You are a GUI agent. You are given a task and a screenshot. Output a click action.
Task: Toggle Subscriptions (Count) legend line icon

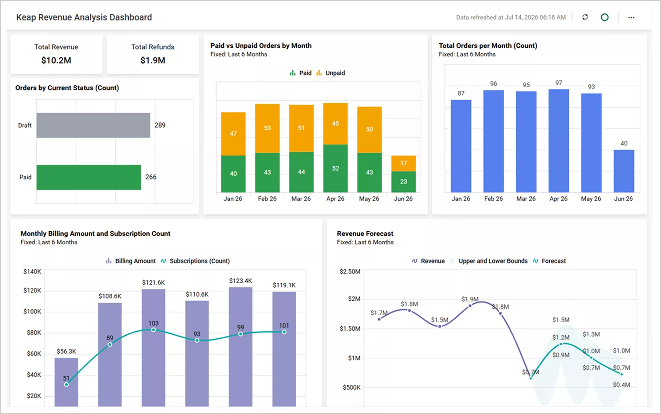tap(163, 261)
